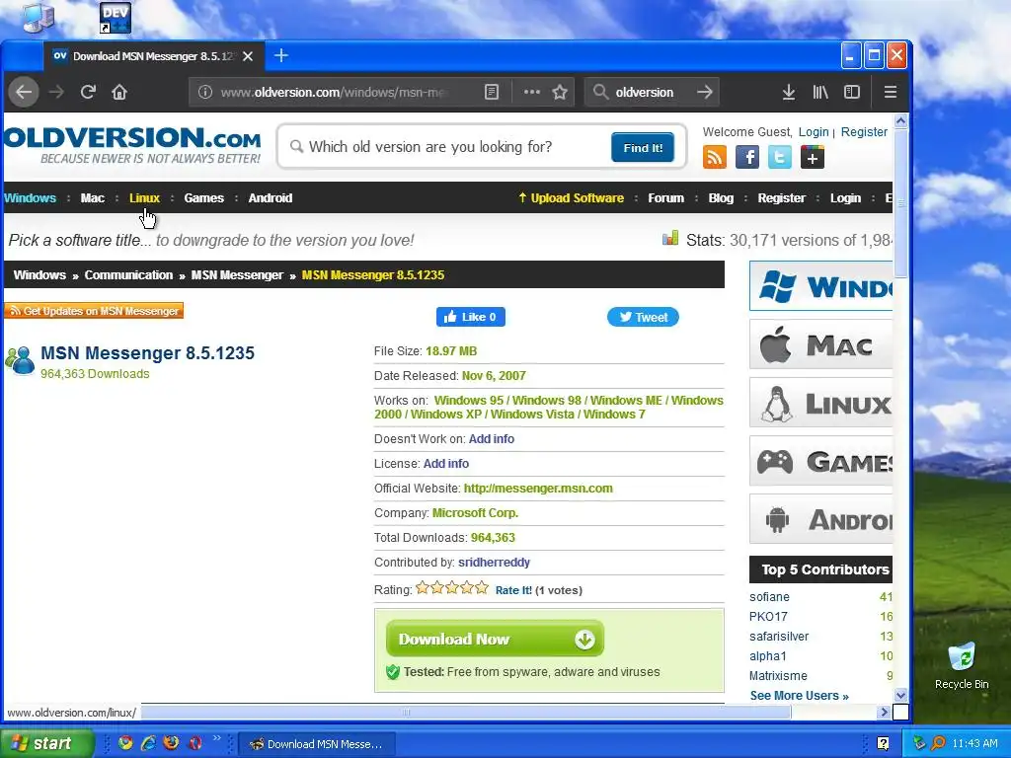Open the Linux nav menu item

point(144,197)
